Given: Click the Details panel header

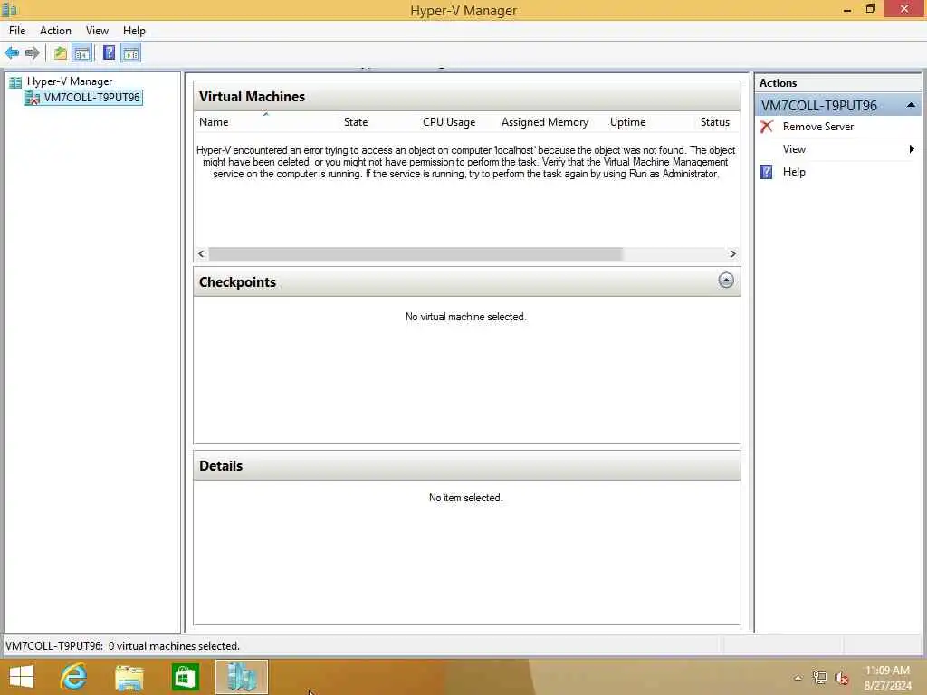Looking at the screenshot, I should click(467, 466).
